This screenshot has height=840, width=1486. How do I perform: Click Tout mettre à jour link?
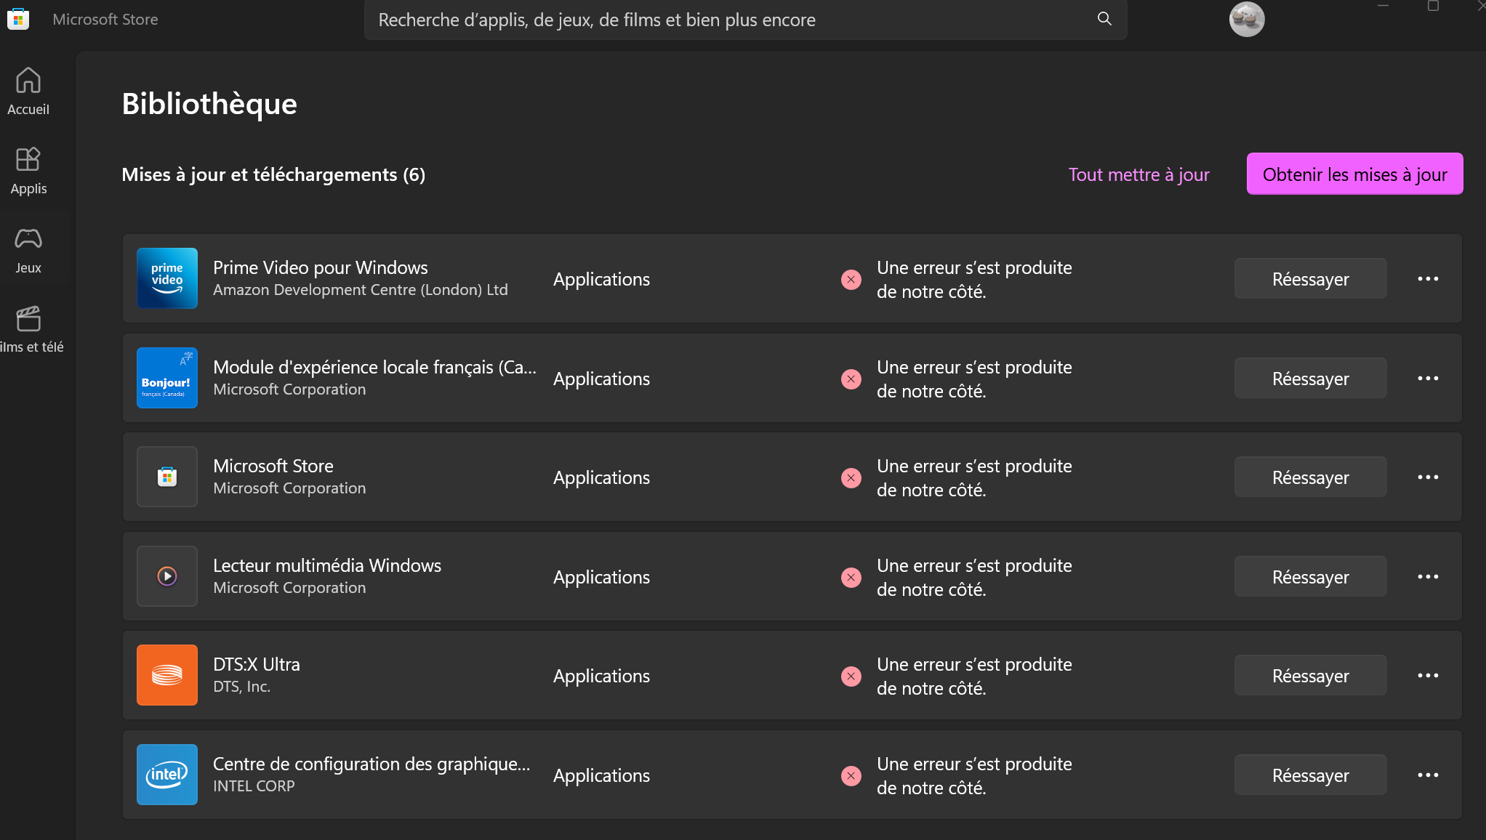pyautogui.click(x=1138, y=174)
